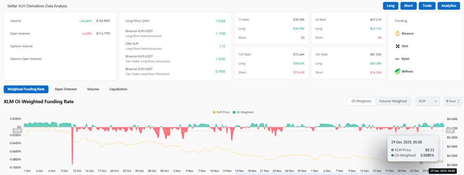Click the Long button
This screenshot has width=464, height=175.
pos(390,6)
